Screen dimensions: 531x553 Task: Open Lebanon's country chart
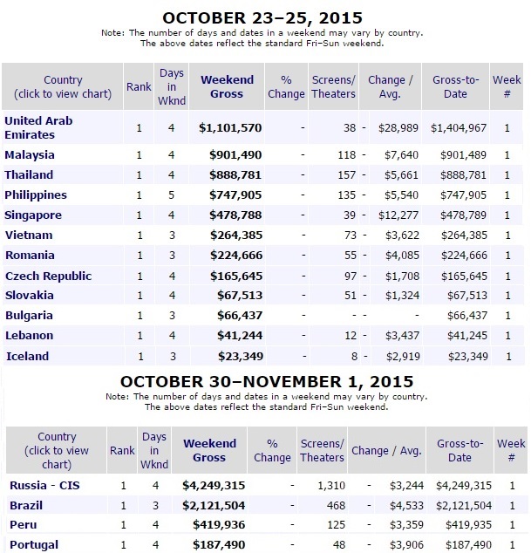[x=30, y=335]
